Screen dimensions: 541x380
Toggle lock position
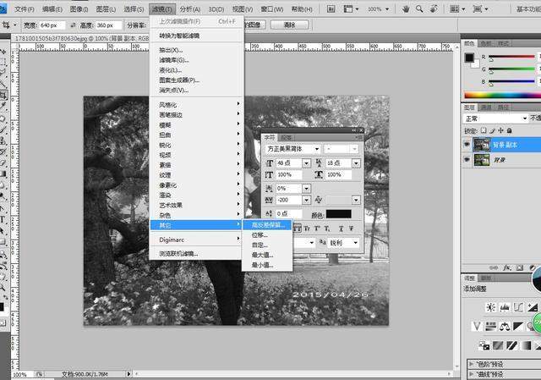click(x=500, y=130)
